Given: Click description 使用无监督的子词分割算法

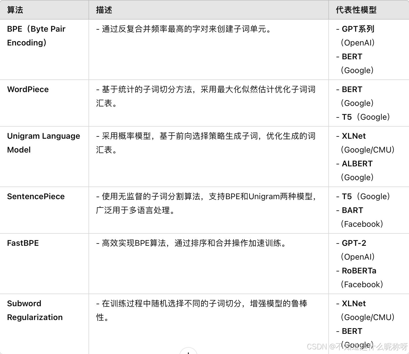Looking at the screenshot, I should 206,203.
